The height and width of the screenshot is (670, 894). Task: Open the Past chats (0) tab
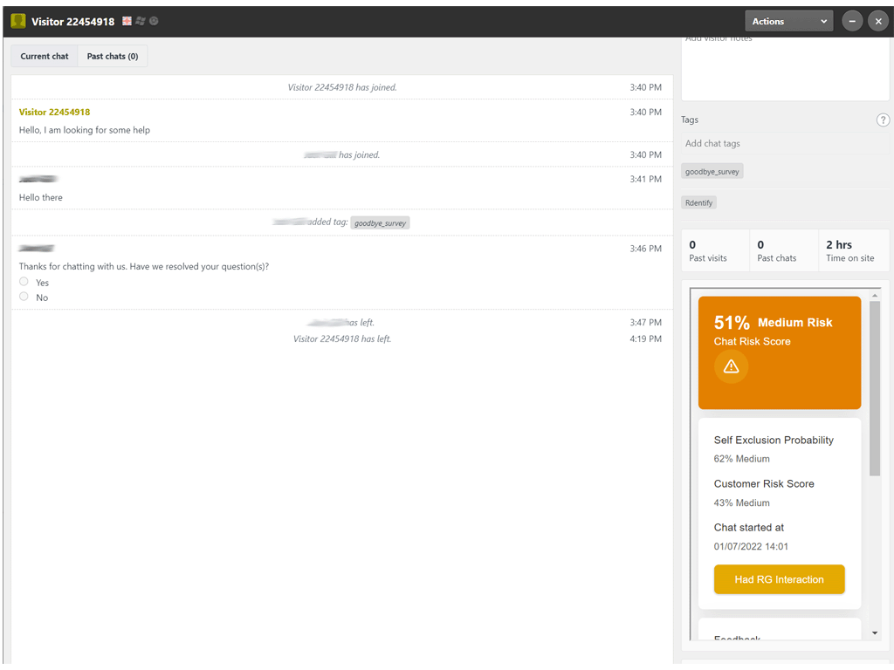113,57
